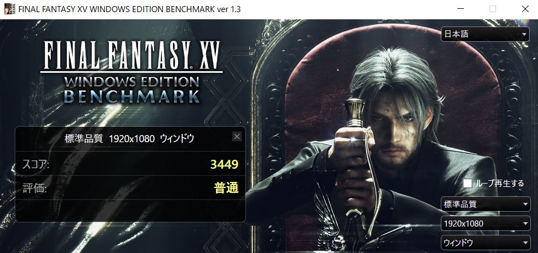538x253 pixels.
Task: Close the benchmark application window
Action: (x=525, y=9)
